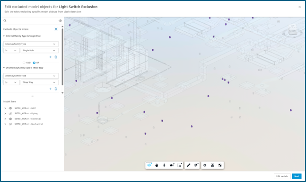Delete the Single Pole rule with trash icon
306x182 pixels.
pos(56,57)
